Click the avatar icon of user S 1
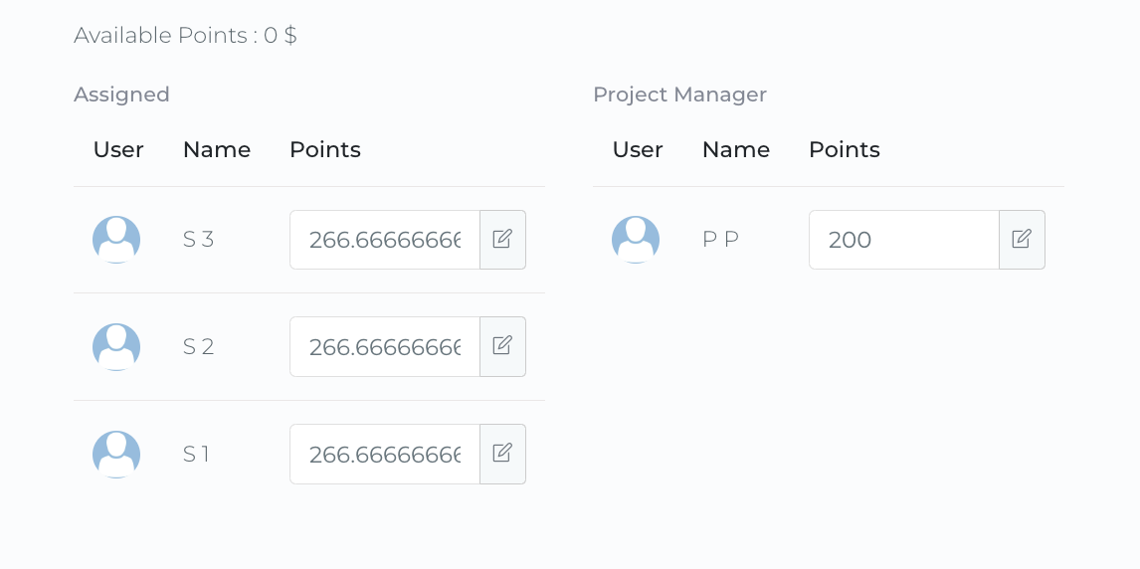The image size is (1140, 569). (x=116, y=454)
